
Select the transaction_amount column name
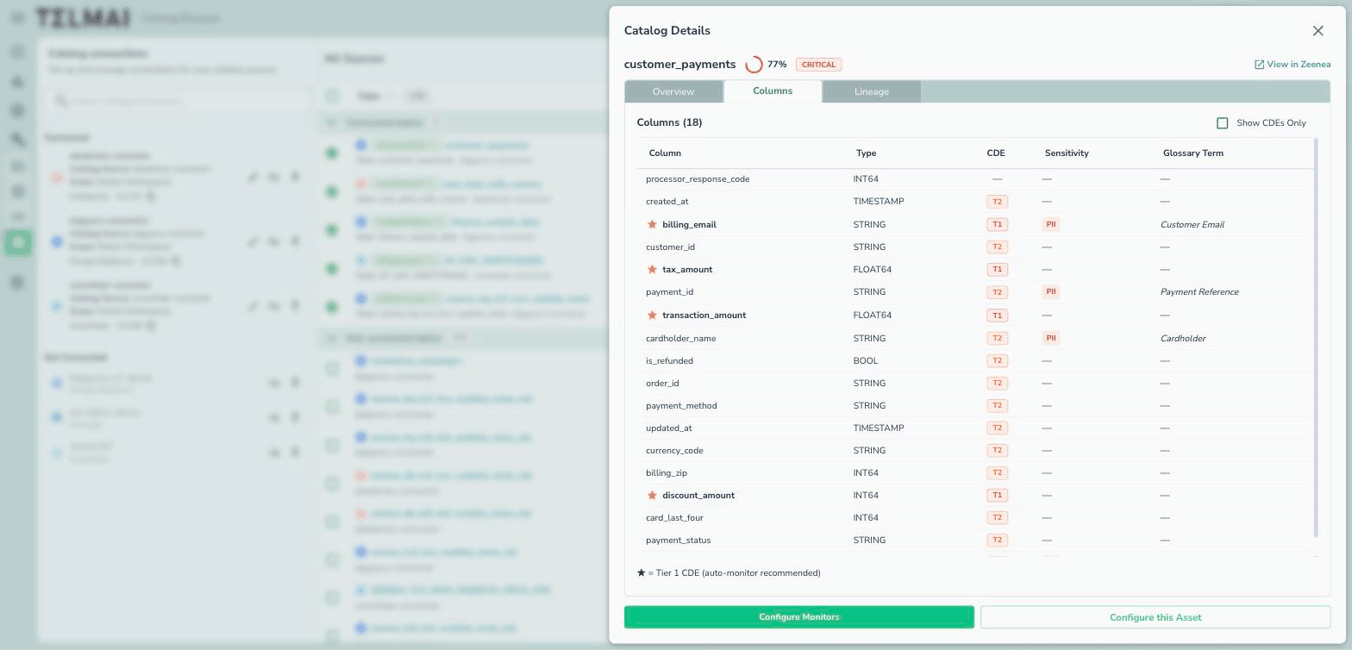point(704,315)
